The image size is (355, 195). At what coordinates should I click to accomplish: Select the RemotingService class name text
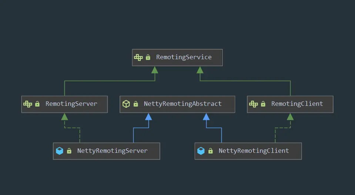coord(184,57)
